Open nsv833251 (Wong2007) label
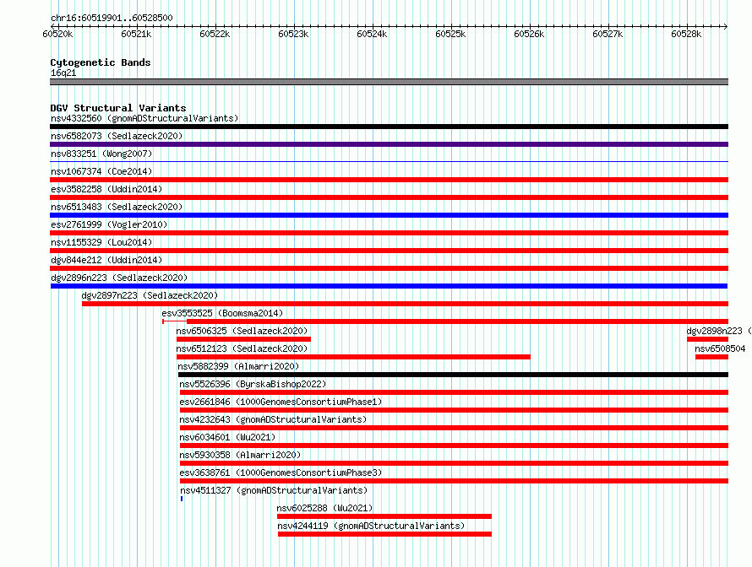The image size is (752, 567). (x=101, y=154)
